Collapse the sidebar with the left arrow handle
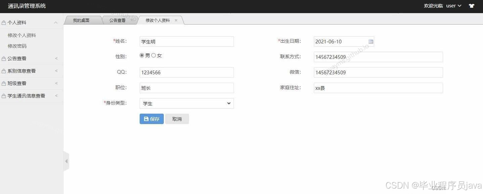Viewport: 483px width, 194px height. 66,161
